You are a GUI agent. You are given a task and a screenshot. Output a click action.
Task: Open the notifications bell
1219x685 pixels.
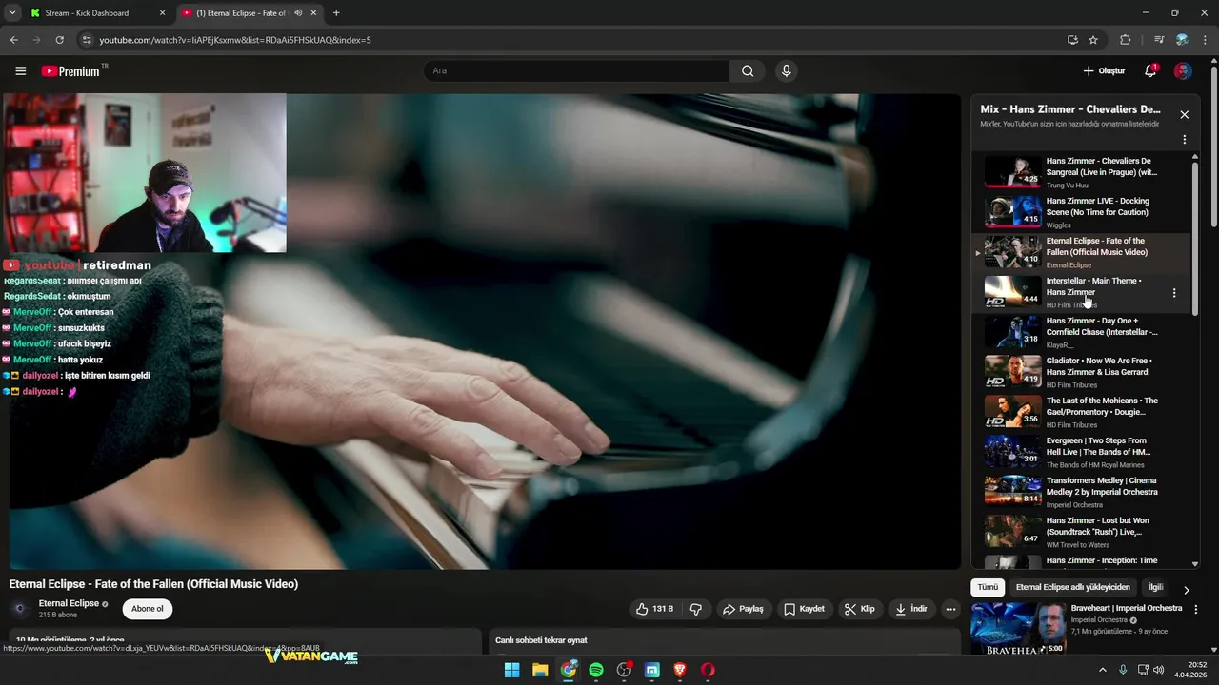tap(1150, 70)
